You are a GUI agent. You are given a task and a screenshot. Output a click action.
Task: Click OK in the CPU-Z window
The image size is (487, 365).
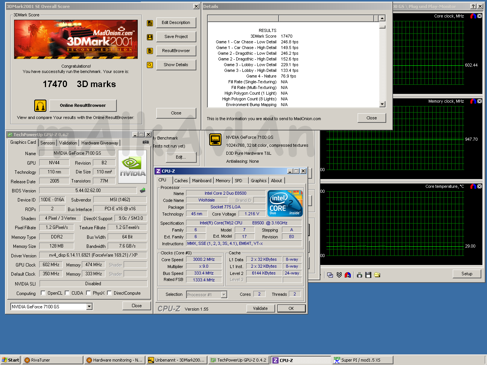click(291, 308)
